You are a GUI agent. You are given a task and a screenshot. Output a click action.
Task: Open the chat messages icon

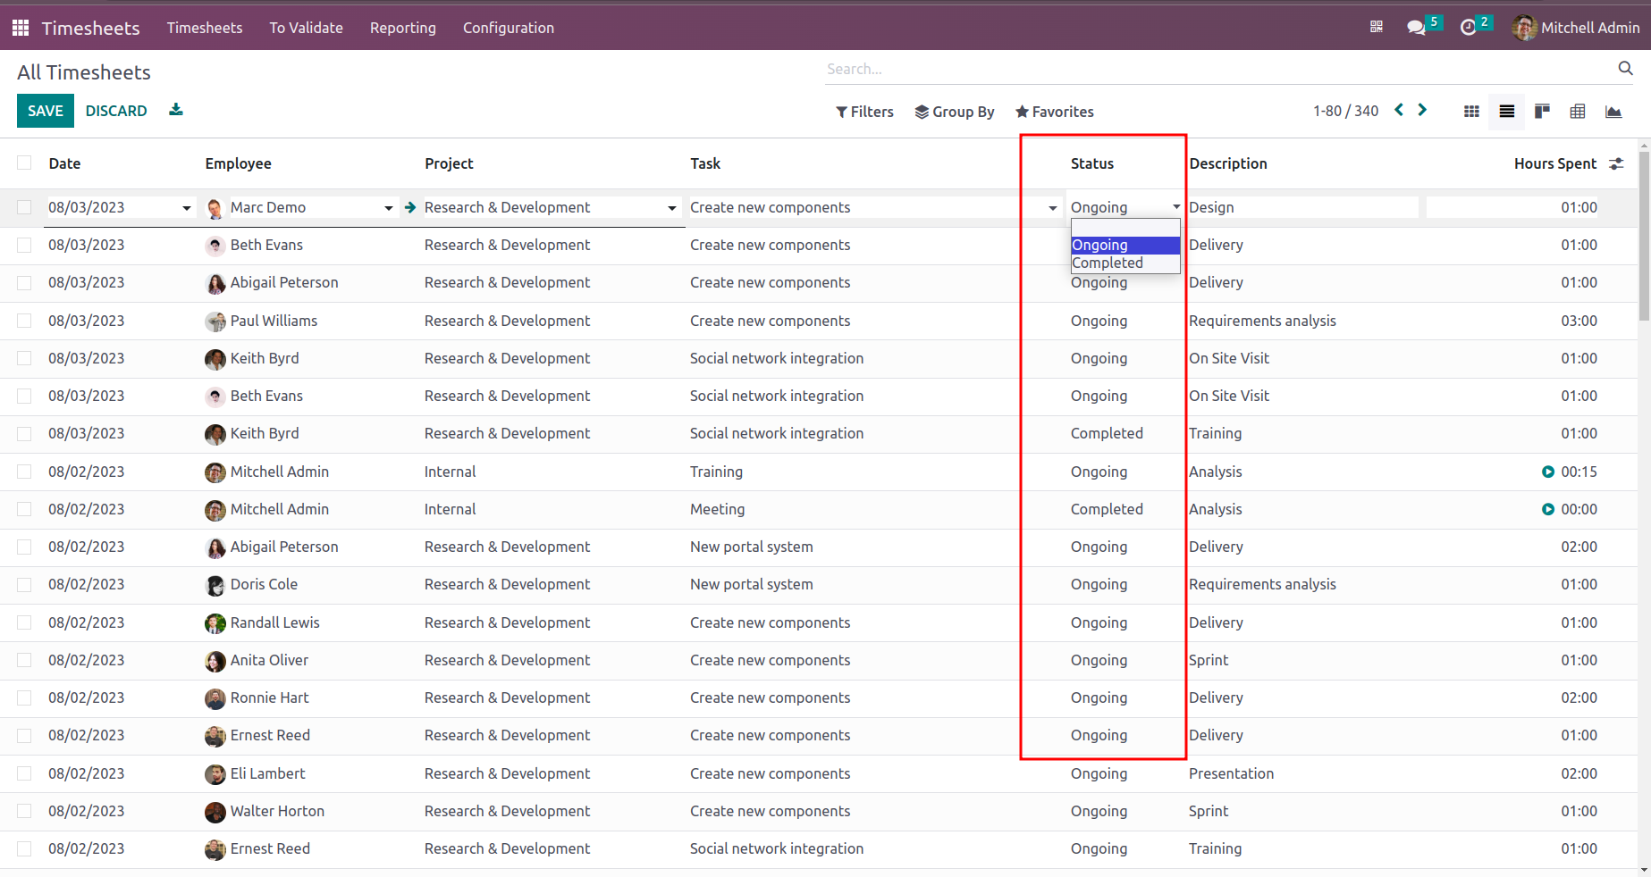(1416, 28)
